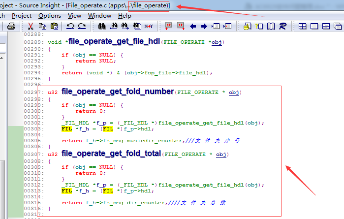The width and height of the screenshot is (344, 219).
Task: Open Replace with the X→Y icon
Action: tap(149, 27)
